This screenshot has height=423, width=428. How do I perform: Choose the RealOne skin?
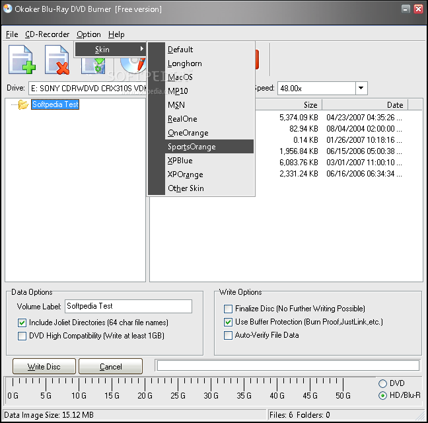(209, 119)
